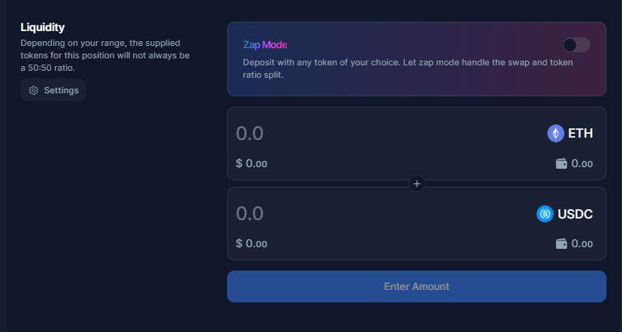Click the ETH dollar value text
Image resolution: width=622 pixels, height=332 pixels.
point(252,164)
